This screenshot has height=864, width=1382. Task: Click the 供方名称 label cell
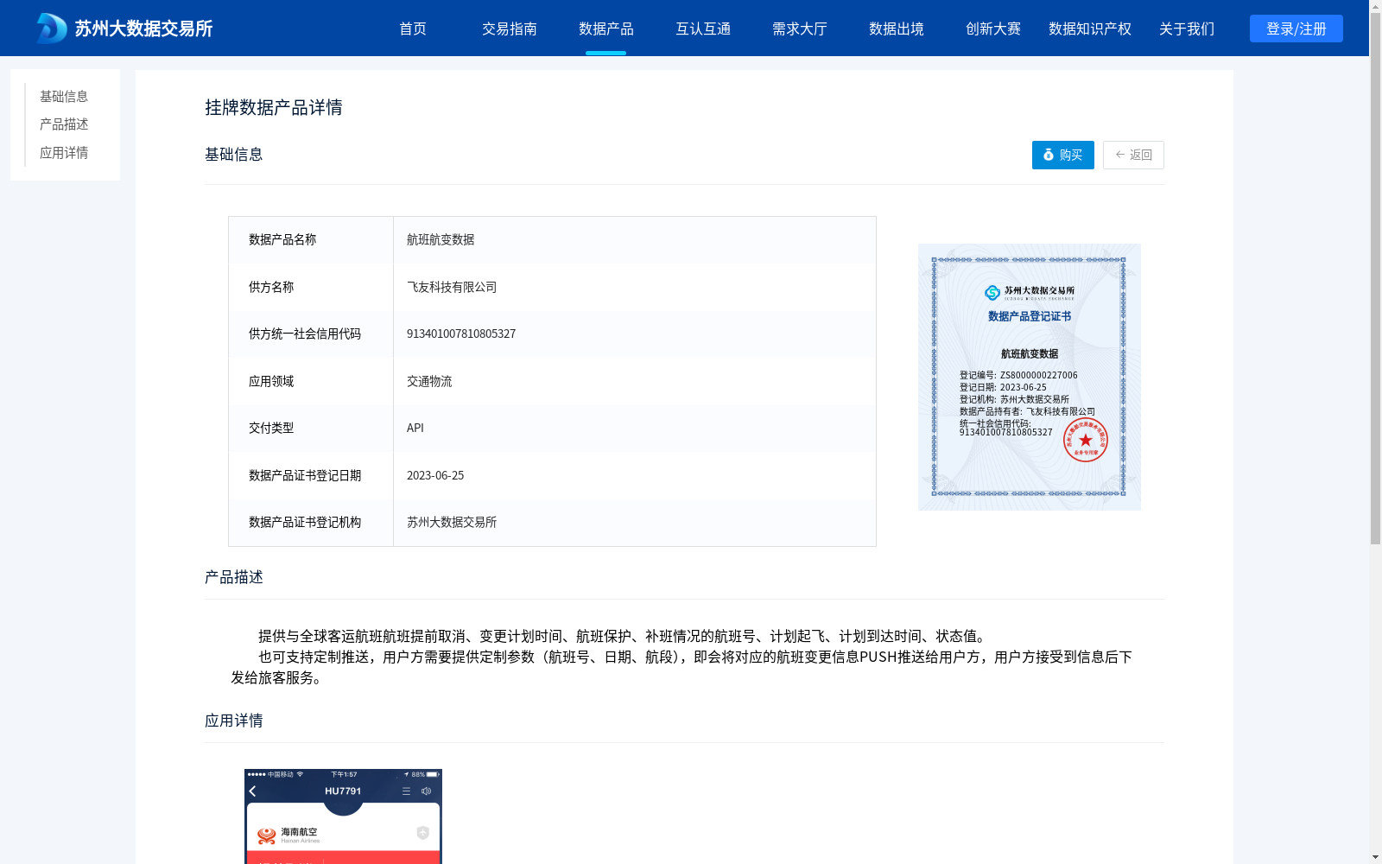[x=311, y=287]
